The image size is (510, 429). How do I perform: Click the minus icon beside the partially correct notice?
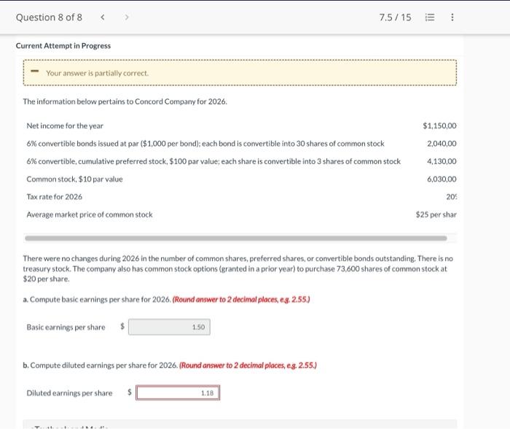click(35, 71)
